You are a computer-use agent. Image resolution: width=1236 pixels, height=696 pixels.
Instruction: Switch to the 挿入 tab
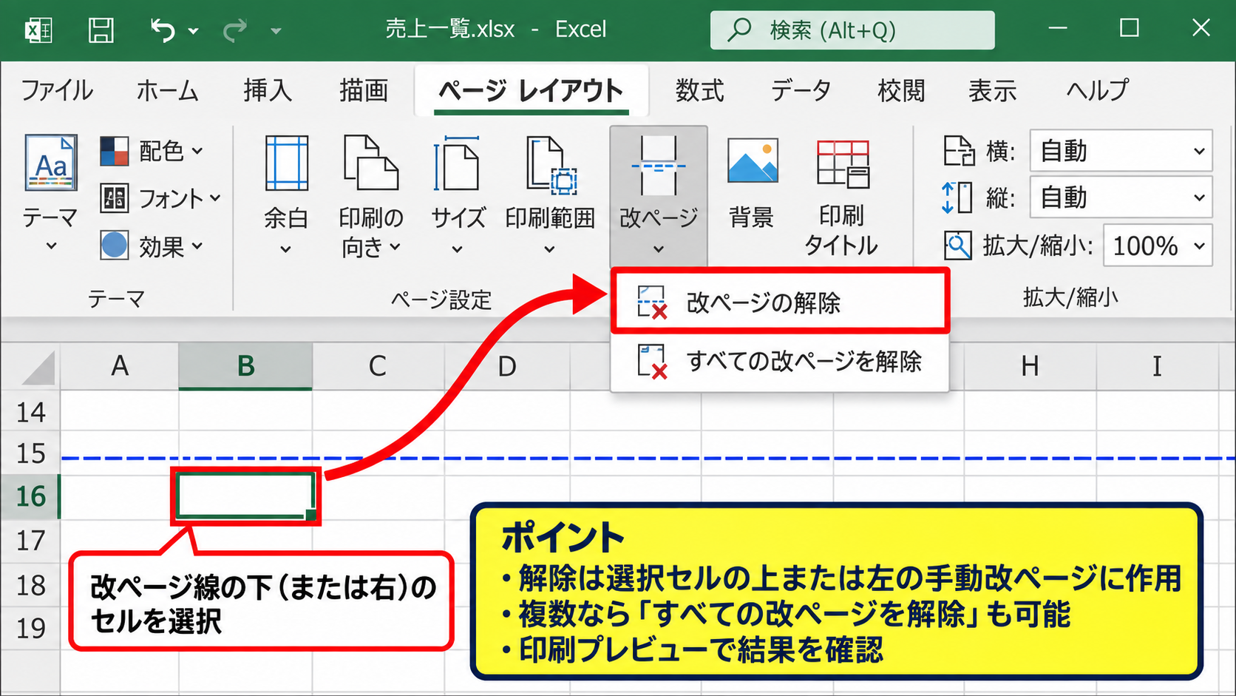click(x=268, y=90)
